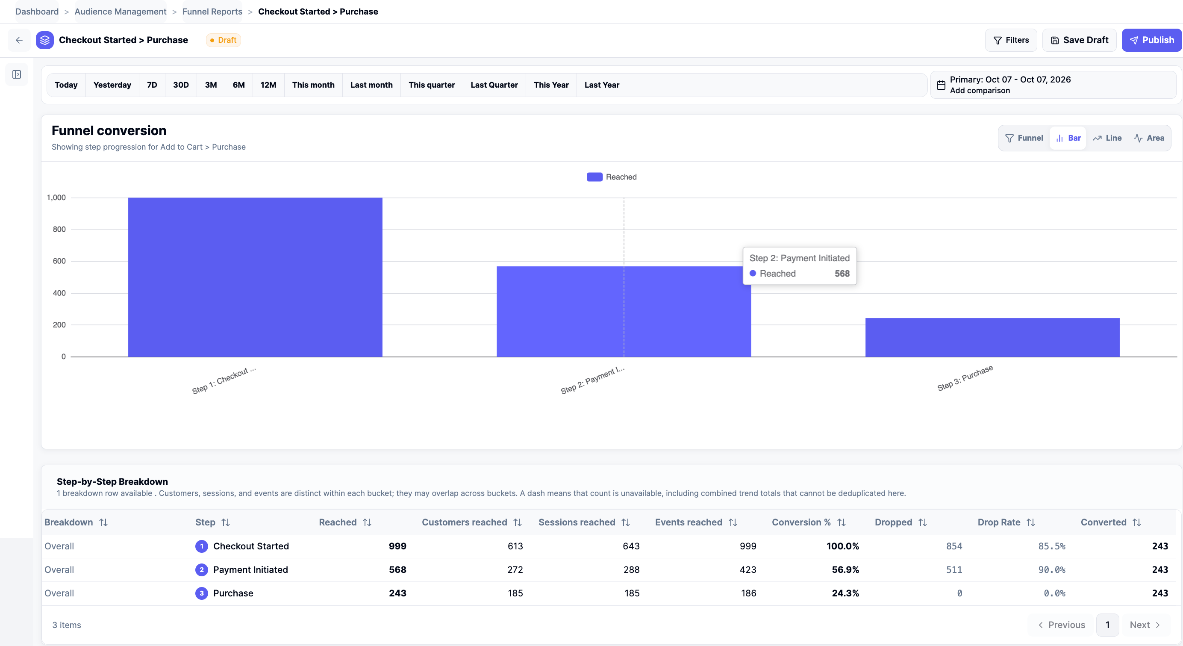
Task: Click the step 3 badge for Purchase
Action: tap(202, 593)
